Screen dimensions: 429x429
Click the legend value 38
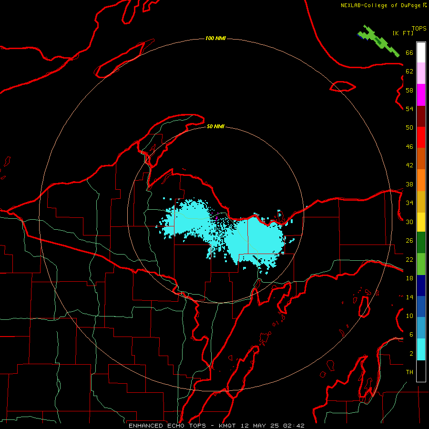tap(409, 184)
